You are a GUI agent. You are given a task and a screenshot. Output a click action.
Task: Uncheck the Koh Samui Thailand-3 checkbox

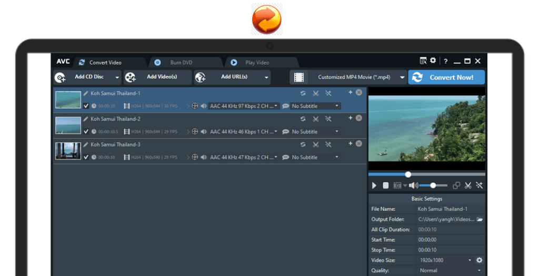pyautogui.click(x=86, y=157)
